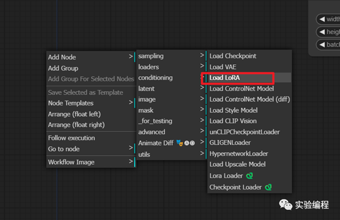
Task: Choose Add Group from context menu
Action: pos(91,68)
